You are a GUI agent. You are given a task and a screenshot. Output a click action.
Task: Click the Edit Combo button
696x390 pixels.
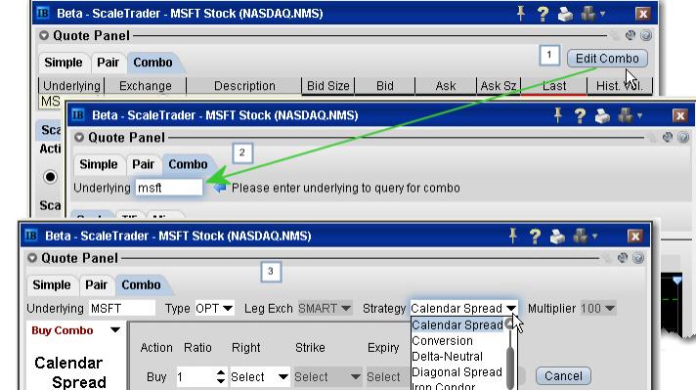(607, 59)
